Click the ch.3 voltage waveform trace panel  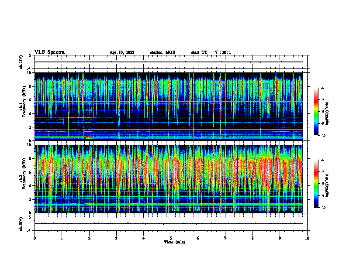pos(171,224)
